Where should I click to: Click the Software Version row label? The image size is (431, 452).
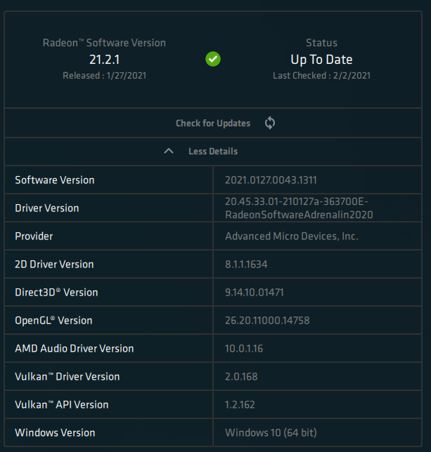(x=55, y=180)
